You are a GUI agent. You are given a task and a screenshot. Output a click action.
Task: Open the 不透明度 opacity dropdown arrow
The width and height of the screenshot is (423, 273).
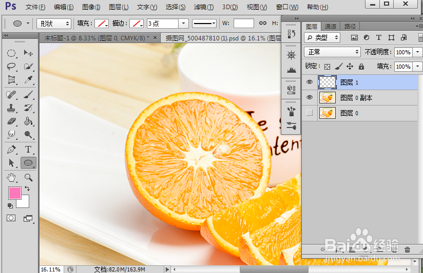tap(417, 52)
